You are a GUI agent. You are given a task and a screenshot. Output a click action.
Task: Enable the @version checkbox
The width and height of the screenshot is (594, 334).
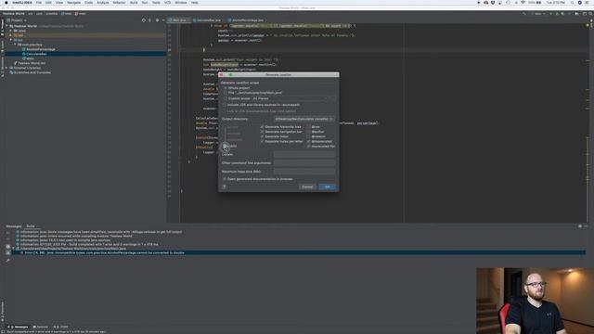tap(309, 136)
